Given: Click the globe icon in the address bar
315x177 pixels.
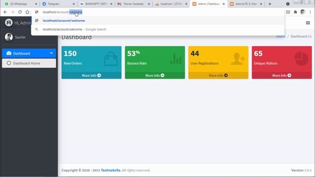Looking at the screenshot, I should tap(36, 12).
